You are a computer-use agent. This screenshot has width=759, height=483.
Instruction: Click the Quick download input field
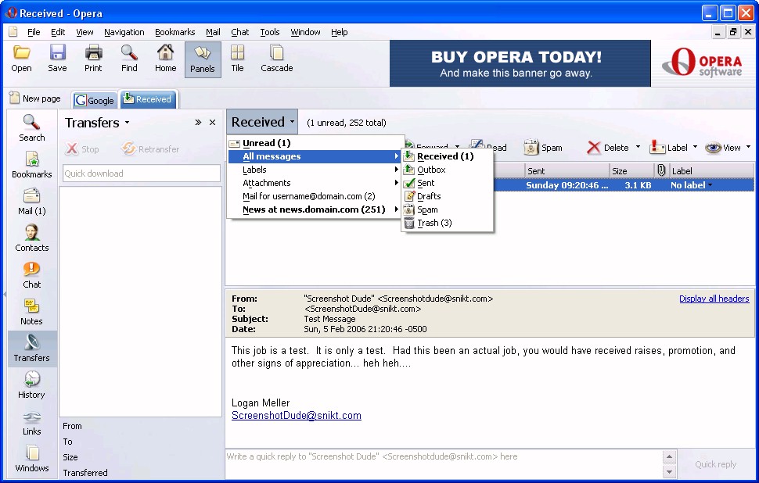(x=142, y=173)
